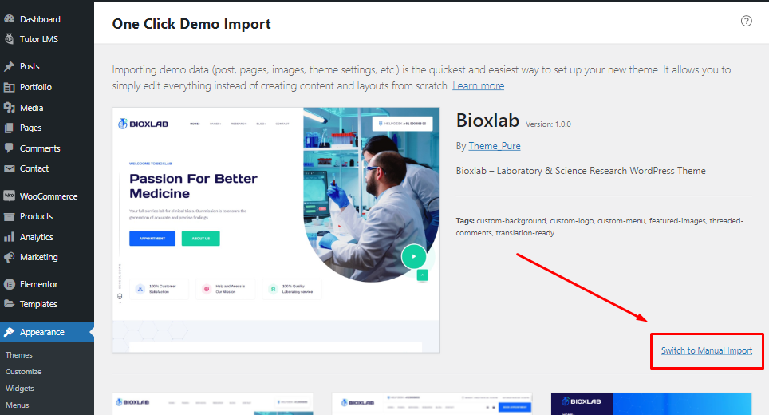Image resolution: width=769 pixels, height=415 pixels.
Task: Click the Tutor LMS sidebar icon
Action: [9, 39]
